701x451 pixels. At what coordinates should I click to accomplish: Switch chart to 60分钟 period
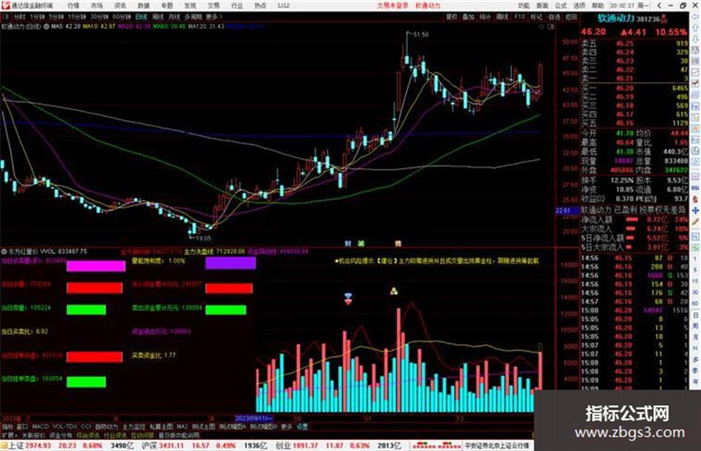coord(122,17)
